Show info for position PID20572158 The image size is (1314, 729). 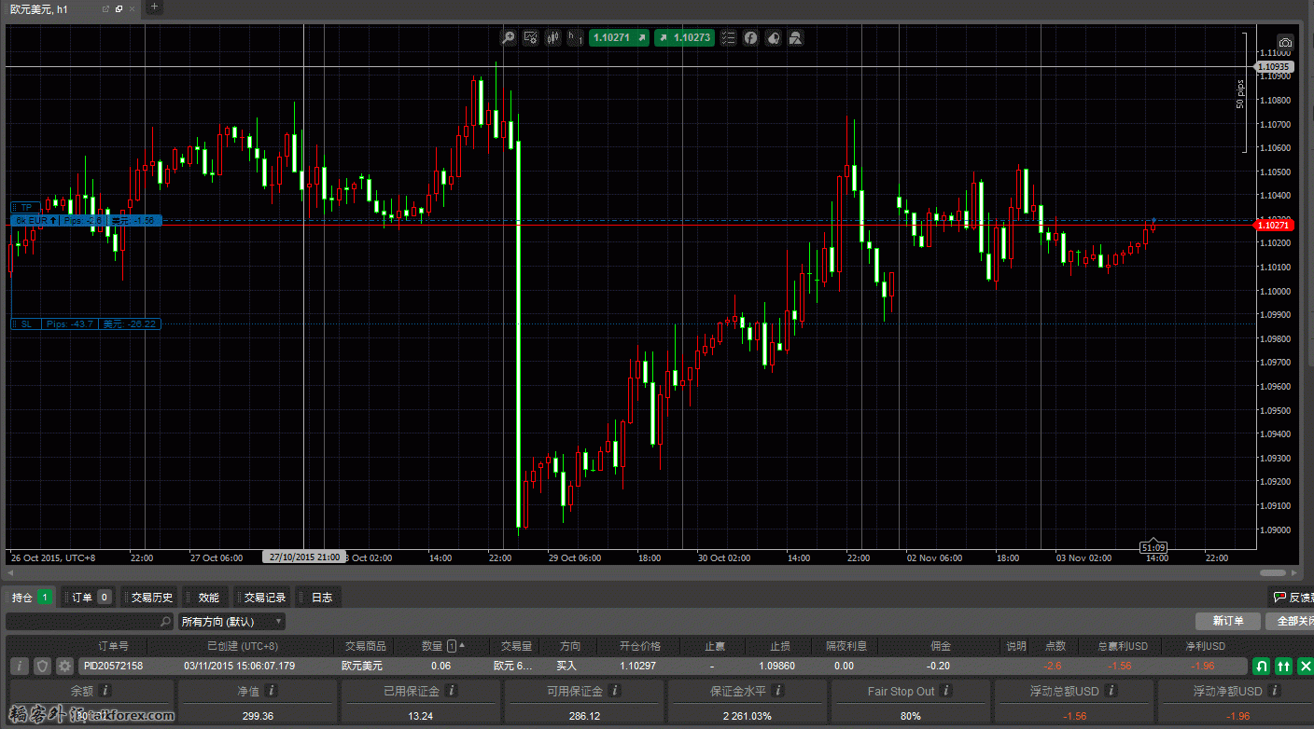20,666
